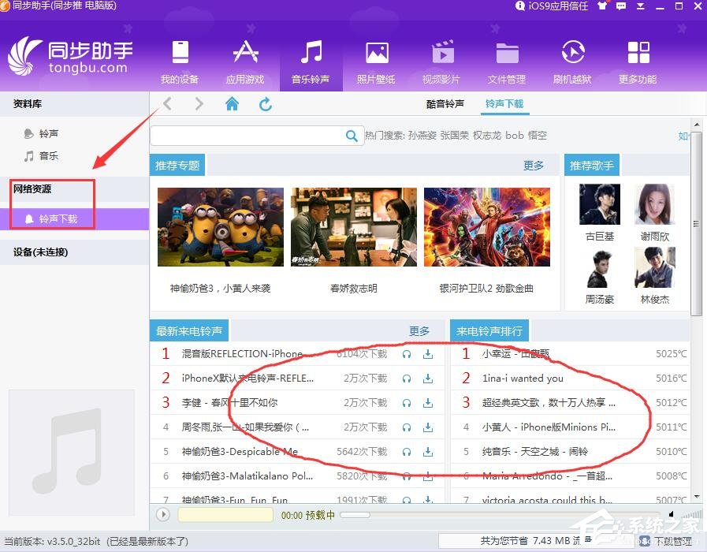The height and width of the screenshot is (552, 707).
Task: Open the 文件管理 file manager
Action: click(507, 59)
